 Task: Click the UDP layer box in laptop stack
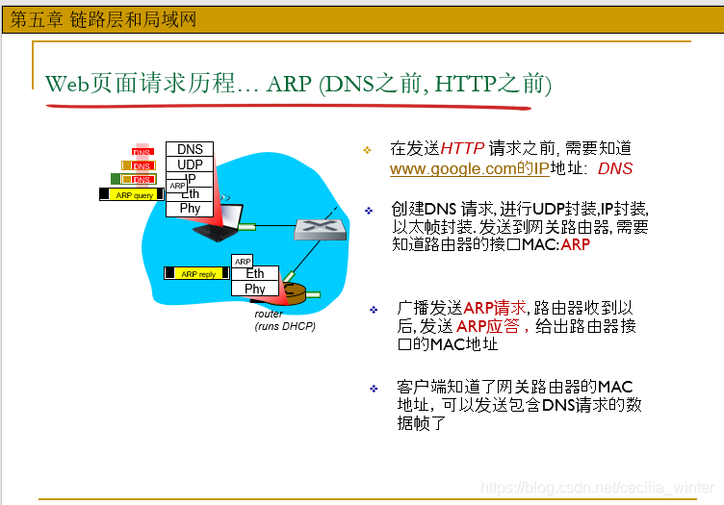pos(190,164)
